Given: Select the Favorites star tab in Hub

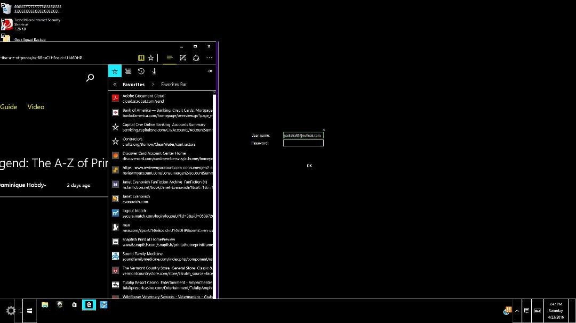Looking at the screenshot, I should pos(115,71).
